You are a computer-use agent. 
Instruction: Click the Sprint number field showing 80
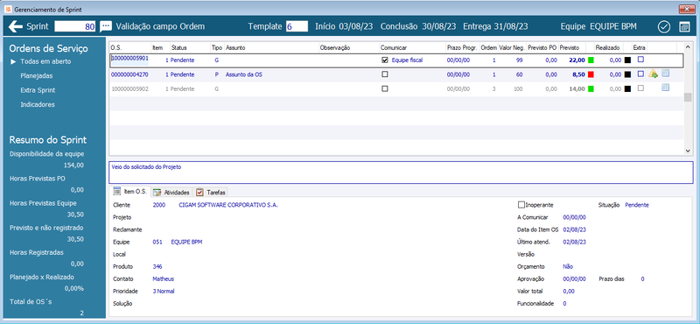pyautogui.click(x=75, y=26)
